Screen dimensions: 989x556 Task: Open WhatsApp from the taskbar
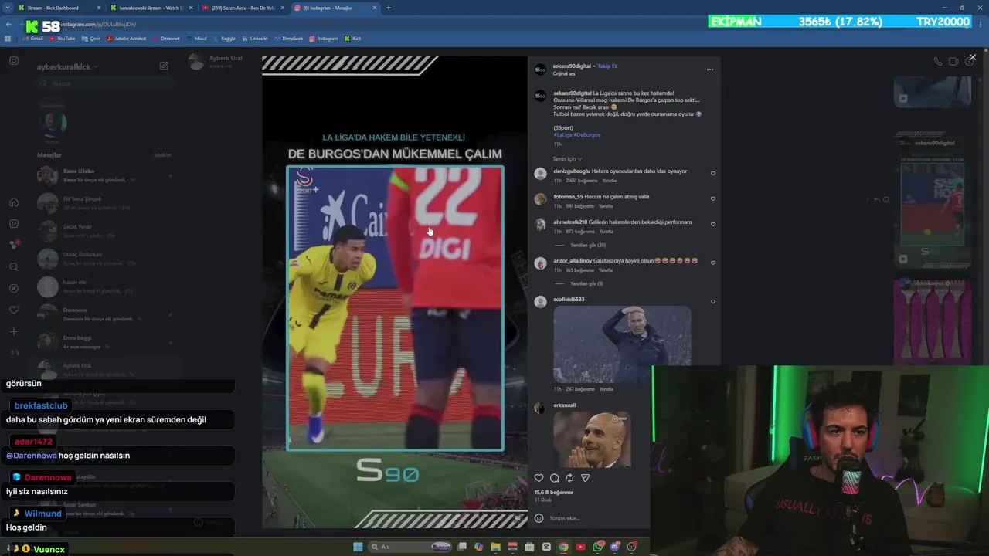point(598,547)
